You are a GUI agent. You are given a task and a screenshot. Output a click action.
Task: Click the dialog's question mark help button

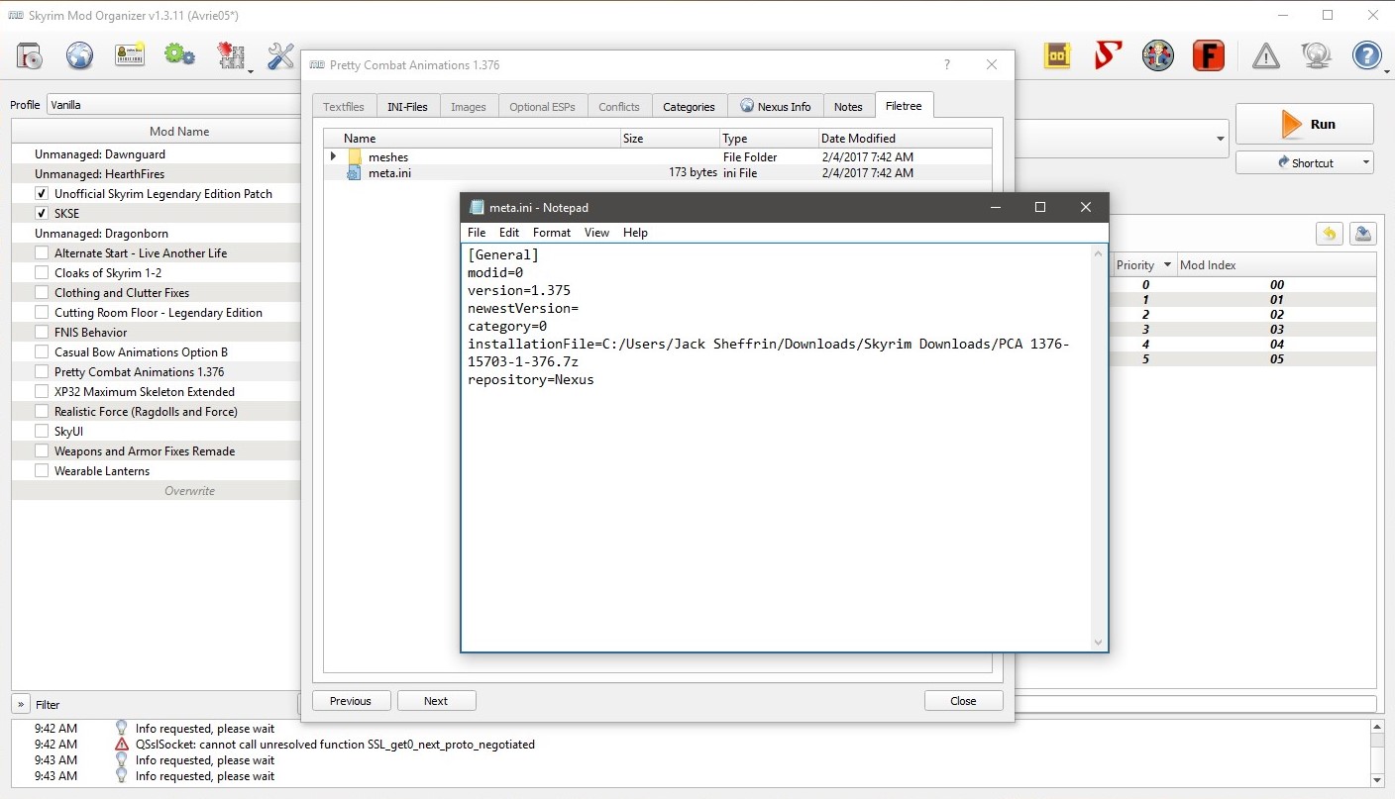(947, 64)
